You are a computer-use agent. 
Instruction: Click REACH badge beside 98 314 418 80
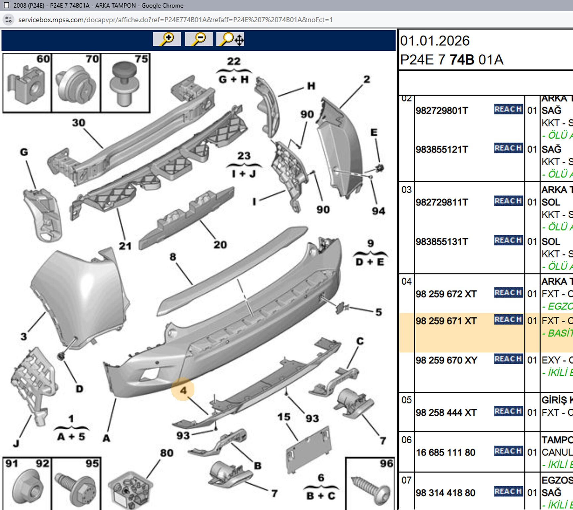coord(508,491)
